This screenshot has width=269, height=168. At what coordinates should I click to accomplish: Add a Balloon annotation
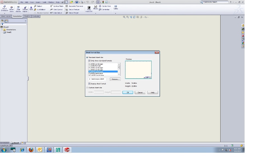click(x=38, y=6)
